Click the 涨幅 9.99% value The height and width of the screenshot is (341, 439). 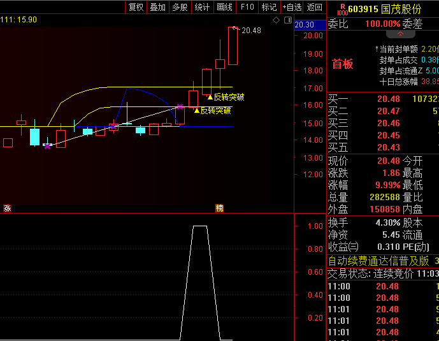pyautogui.click(x=388, y=185)
